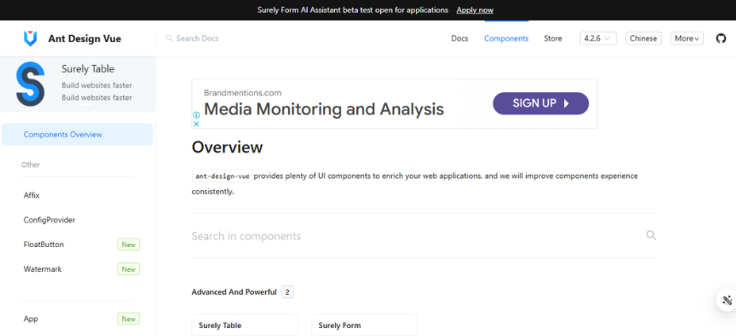Click the SIGN UP ad button
Image resolution: width=736 pixels, height=336 pixels.
[x=540, y=103]
